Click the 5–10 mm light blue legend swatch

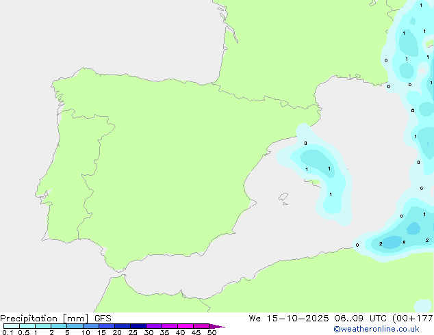pos(75,326)
